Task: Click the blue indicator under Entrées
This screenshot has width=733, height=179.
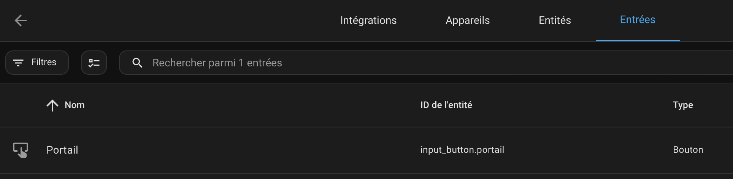Action: 638,40
